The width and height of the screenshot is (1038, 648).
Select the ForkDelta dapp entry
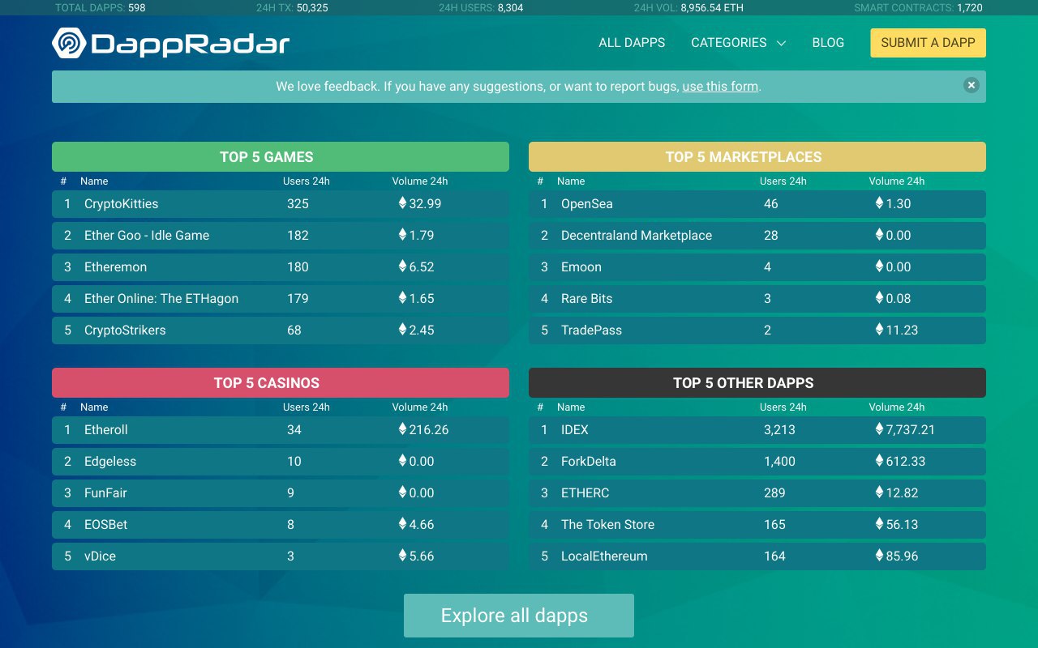pos(589,462)
